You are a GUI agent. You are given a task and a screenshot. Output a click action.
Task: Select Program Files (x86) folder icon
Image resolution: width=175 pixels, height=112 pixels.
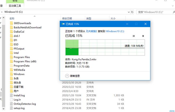(x=11, y=61)
